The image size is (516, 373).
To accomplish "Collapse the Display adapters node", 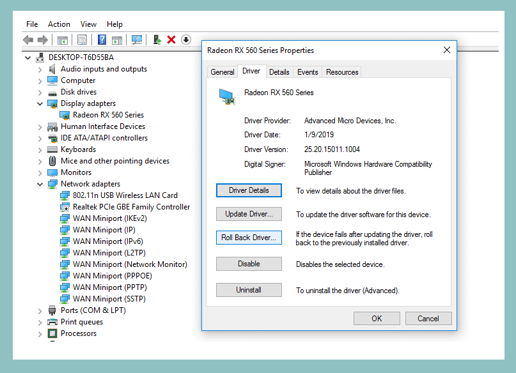I will pyautogui.click(x=40, y=104).
